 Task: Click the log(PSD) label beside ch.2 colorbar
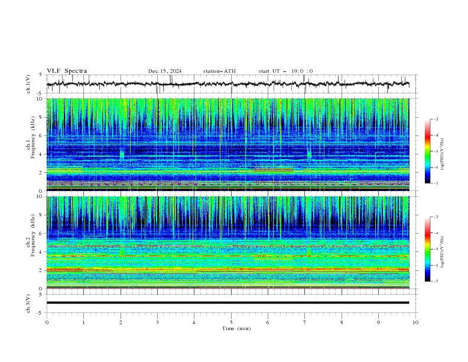(x=443, y=252)
